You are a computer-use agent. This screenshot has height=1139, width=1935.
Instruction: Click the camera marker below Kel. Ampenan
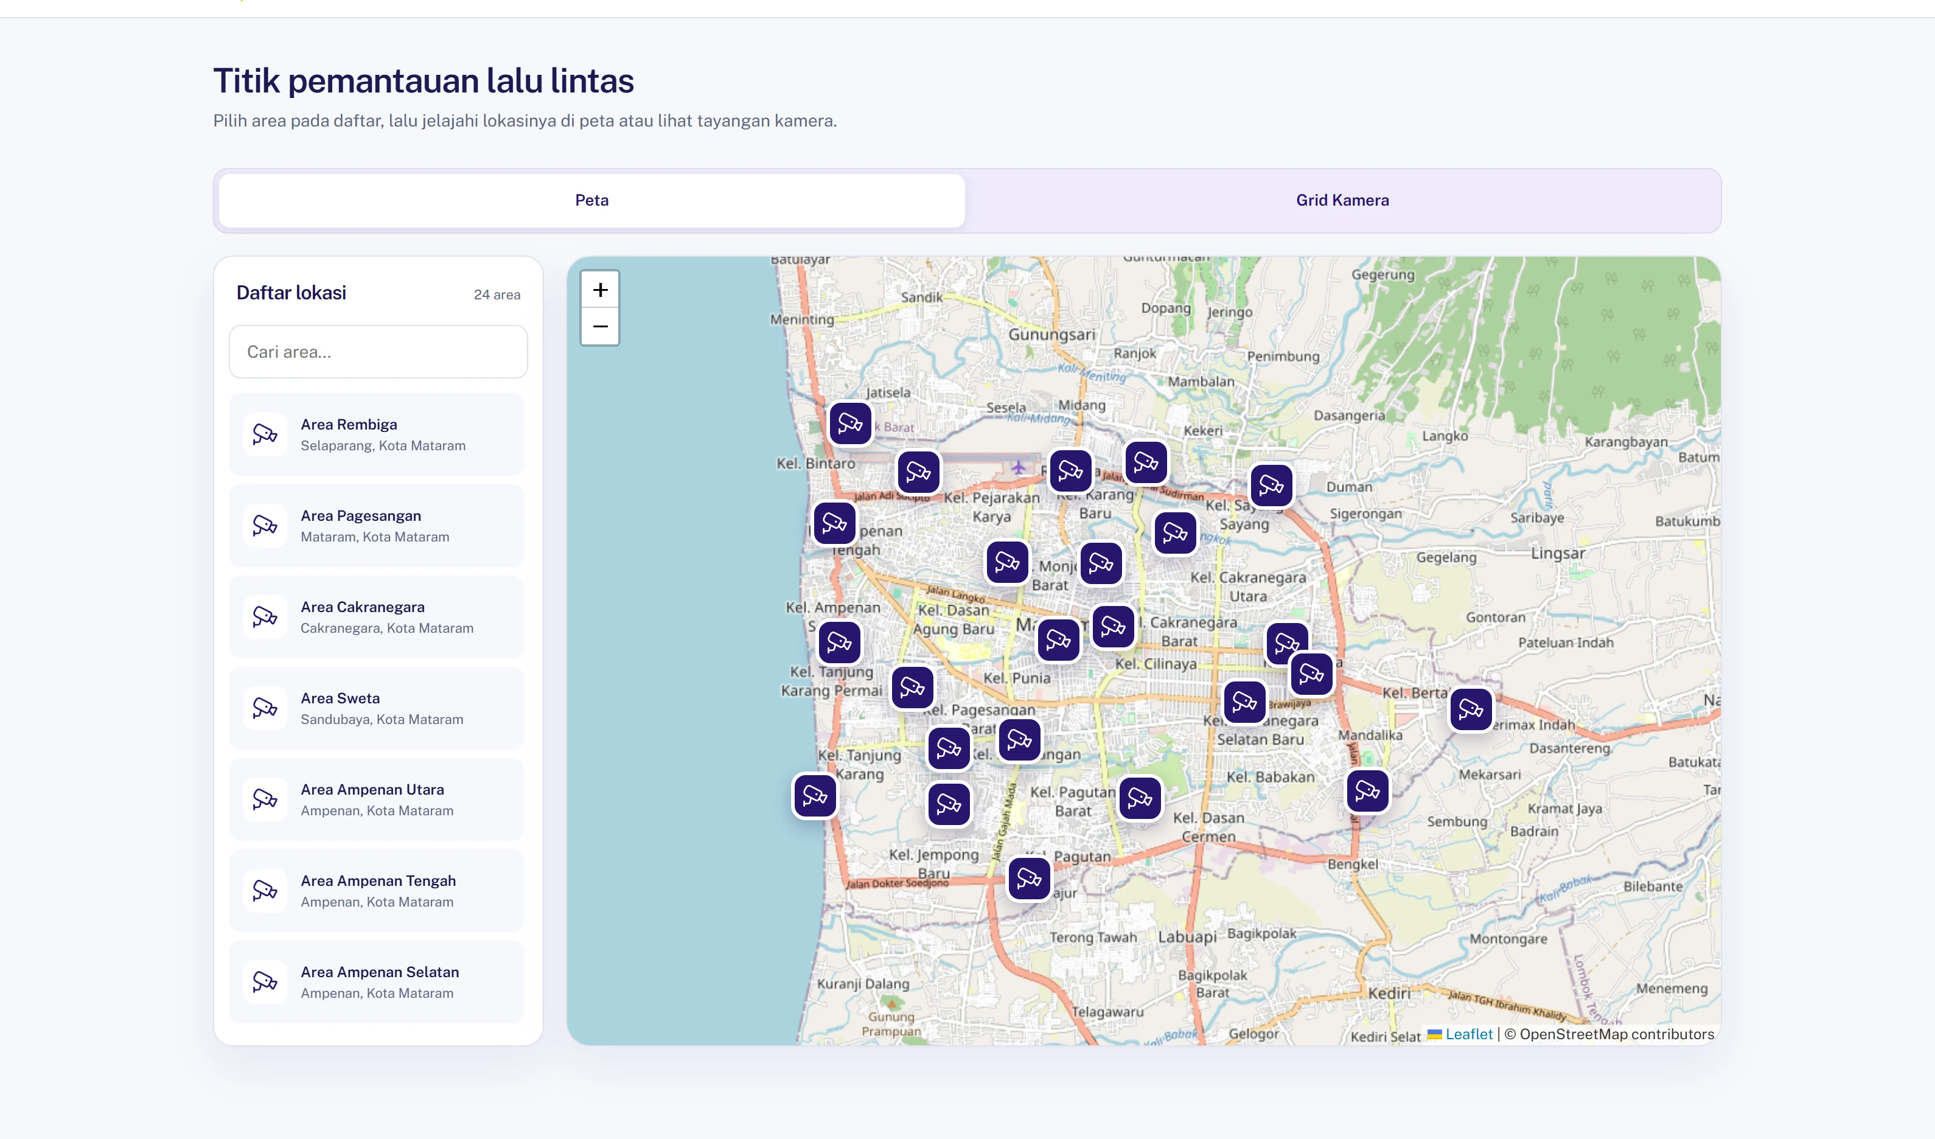[x=839, y=642]
